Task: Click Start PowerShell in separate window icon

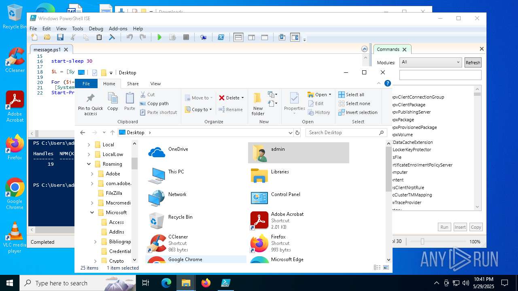Action: 221,37
